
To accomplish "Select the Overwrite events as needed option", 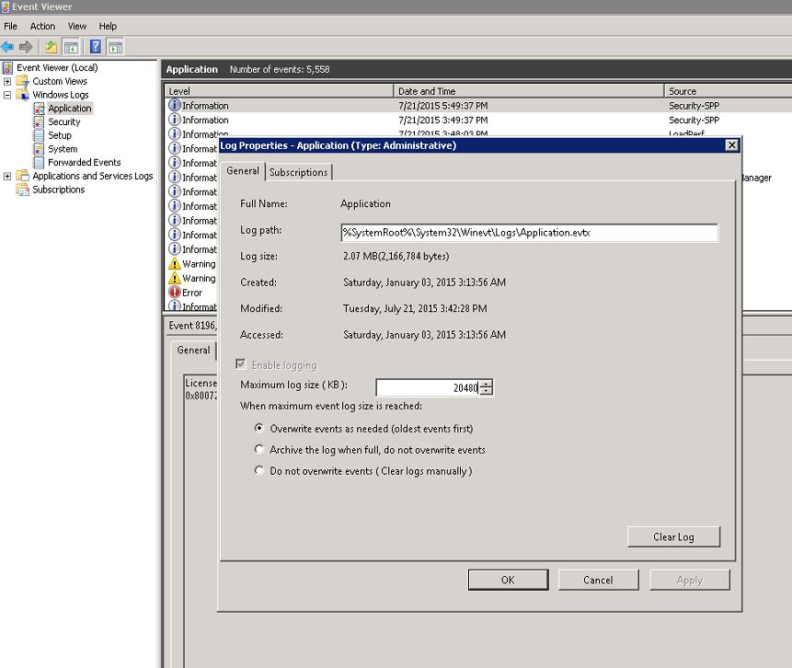I will (259, 428).
